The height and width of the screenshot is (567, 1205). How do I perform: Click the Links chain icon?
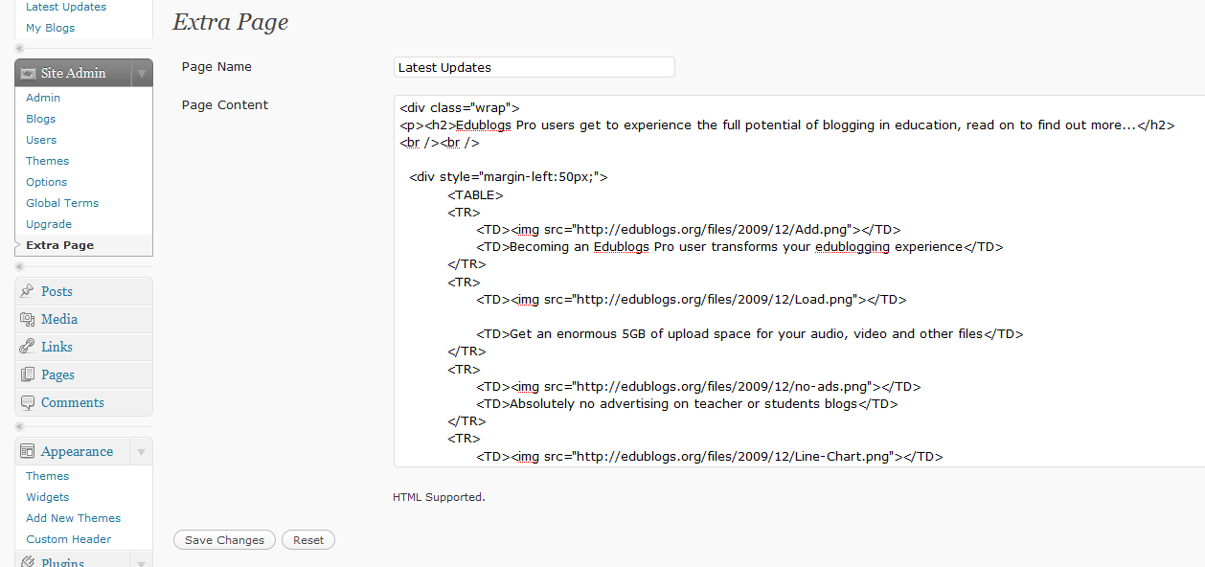pyautogui.click(x=28, y=347)
